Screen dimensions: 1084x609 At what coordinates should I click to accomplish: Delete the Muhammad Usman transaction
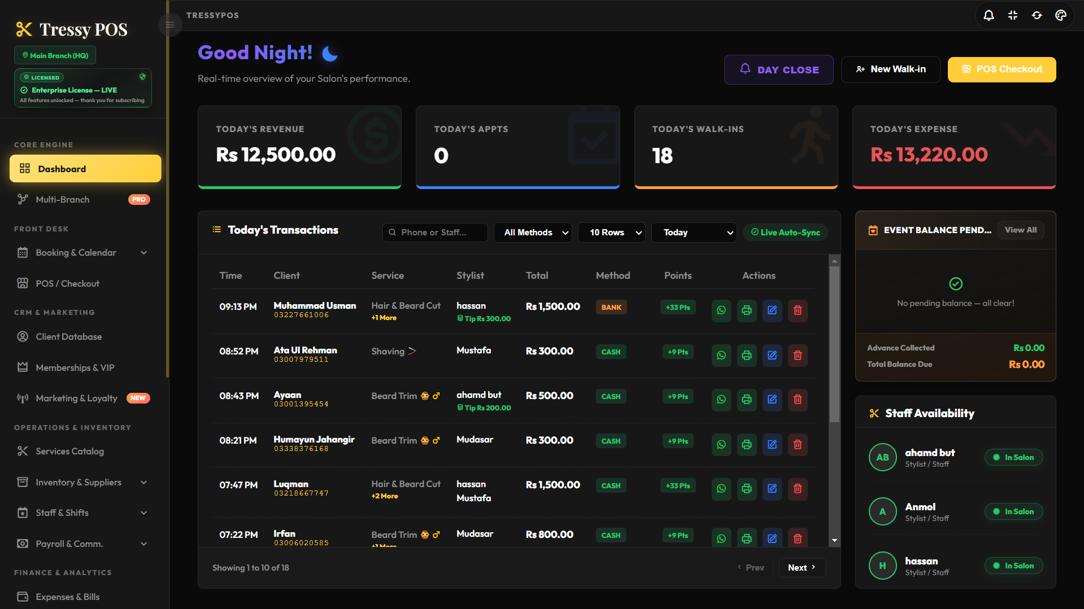[798, 310]
